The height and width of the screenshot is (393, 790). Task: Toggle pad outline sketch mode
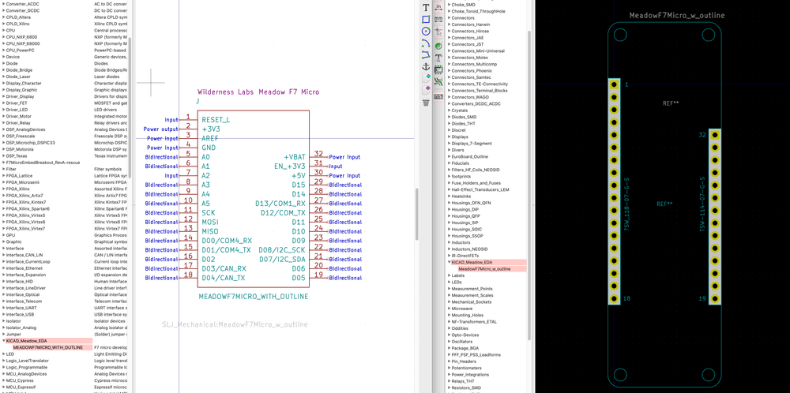tap(438, 46)
